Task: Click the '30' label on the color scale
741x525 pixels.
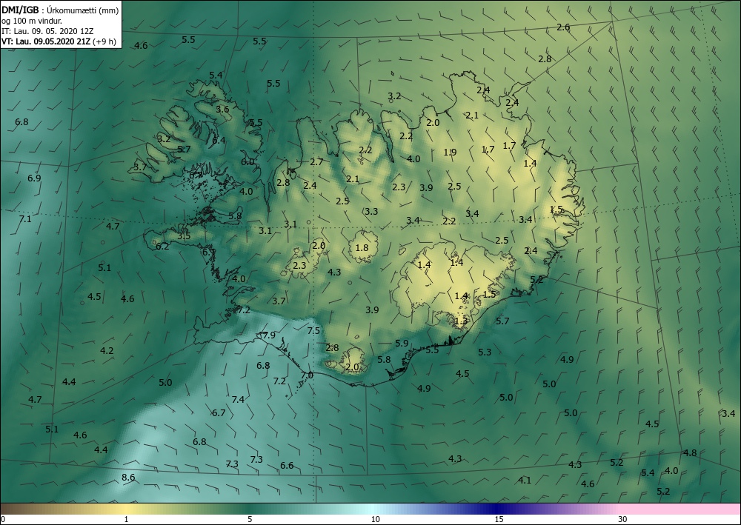Action: point(622,519)
